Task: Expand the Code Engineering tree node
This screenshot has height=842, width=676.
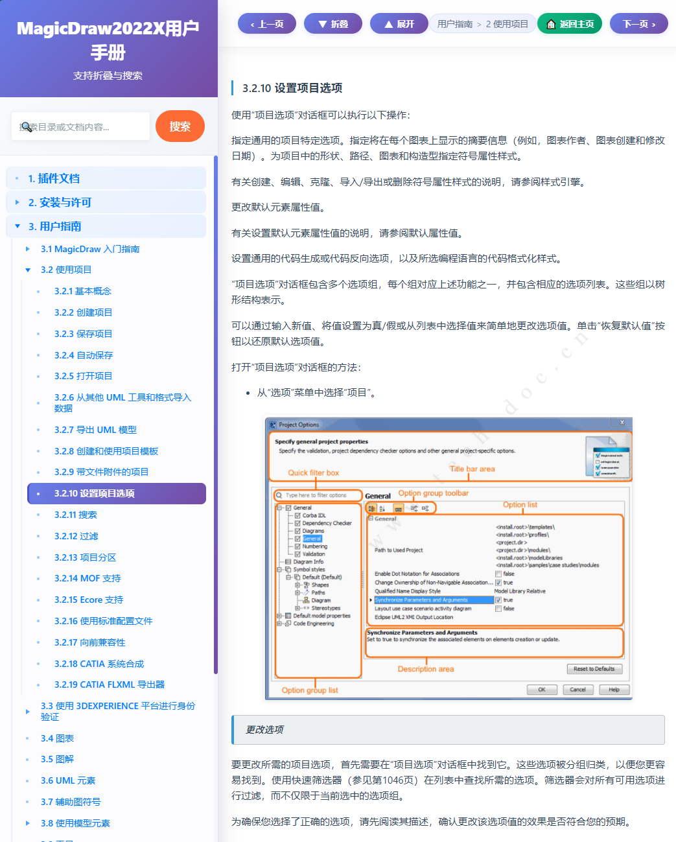Action: click(279, 623)
